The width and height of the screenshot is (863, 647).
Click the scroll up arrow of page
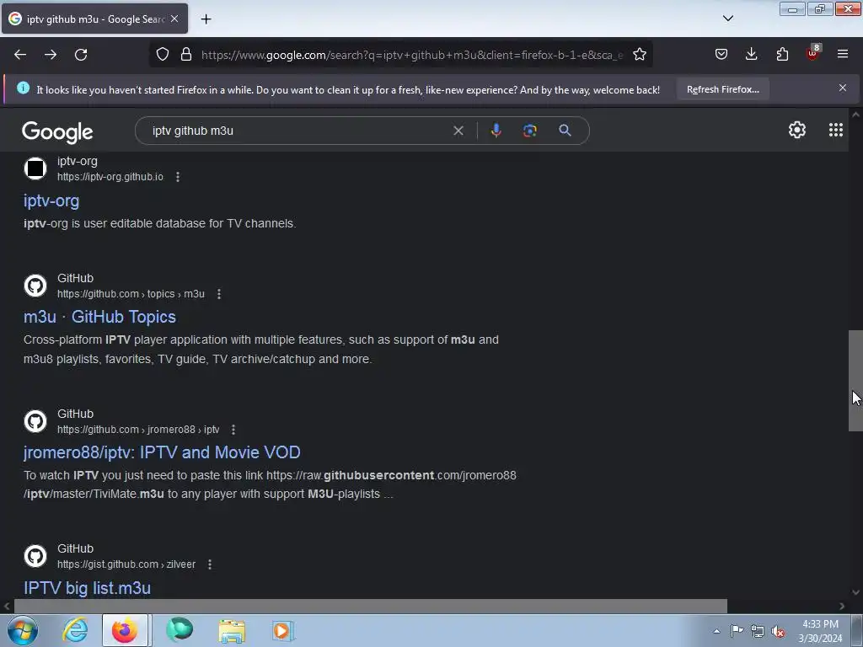click(x=855, y=115)
